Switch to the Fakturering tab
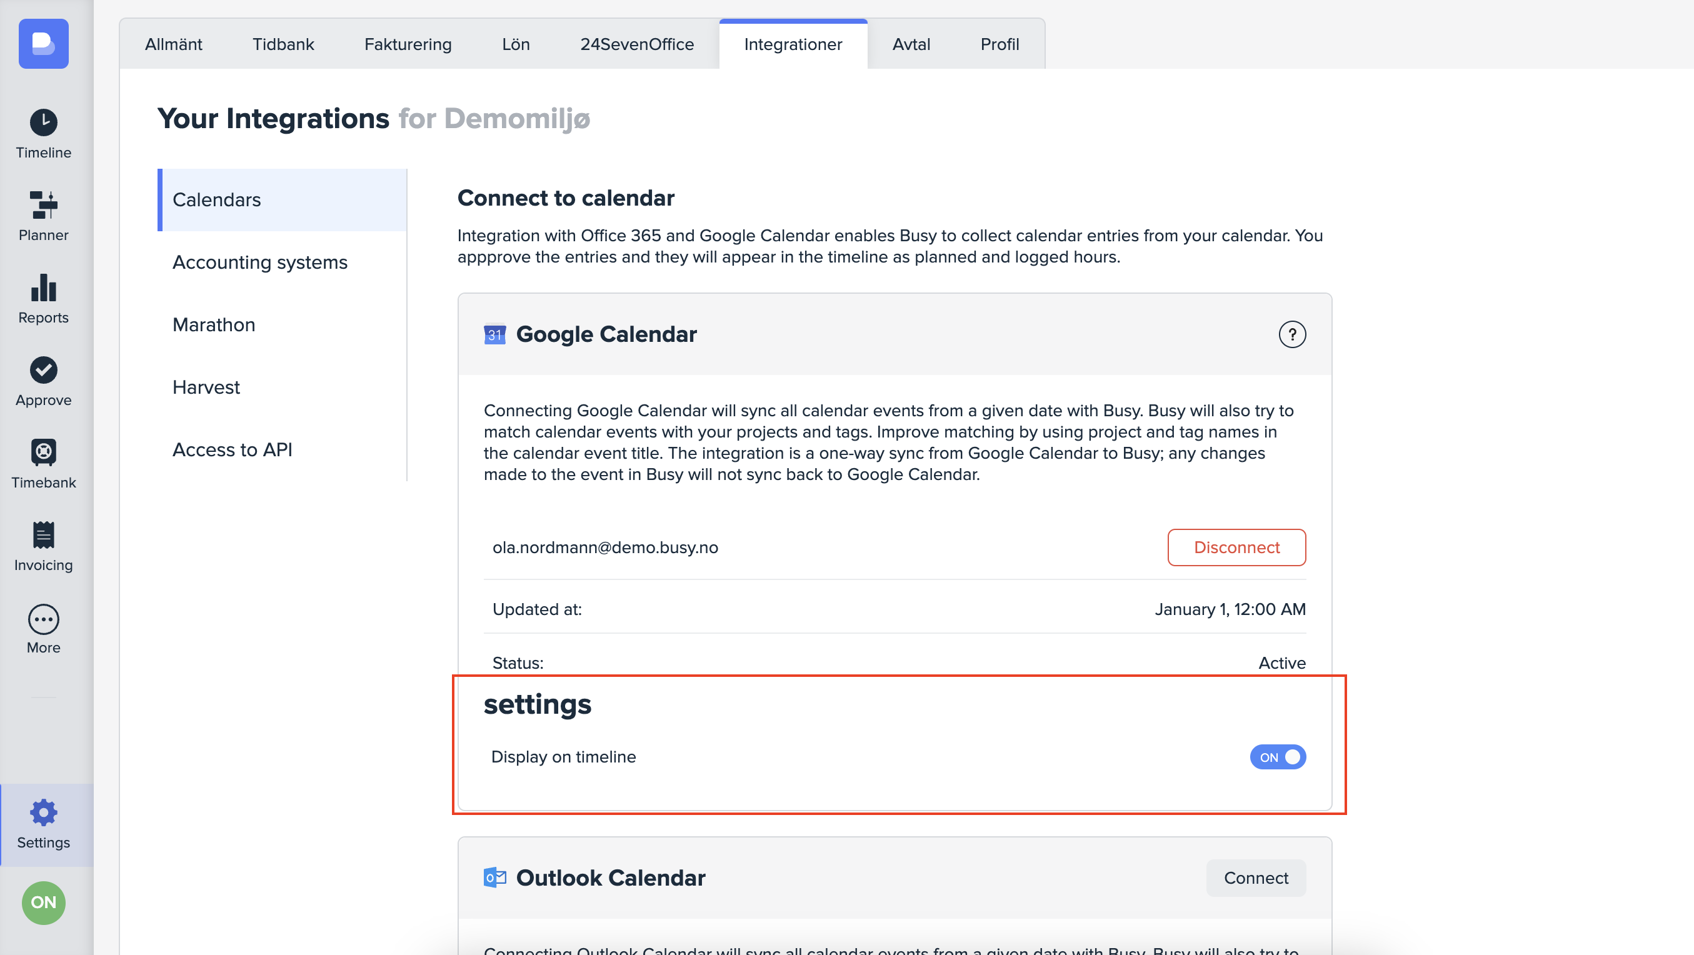Screen dimensions: 1694x955 (x=408, y=44)
